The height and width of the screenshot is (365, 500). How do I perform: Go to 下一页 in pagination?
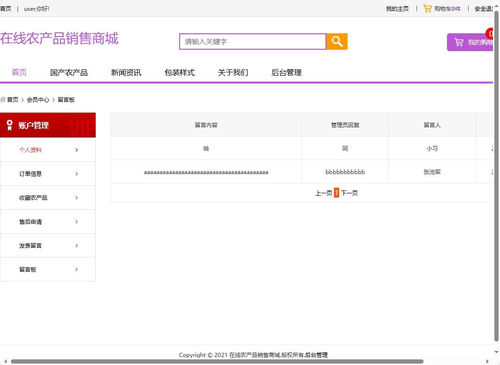click(x=349, y=192)
